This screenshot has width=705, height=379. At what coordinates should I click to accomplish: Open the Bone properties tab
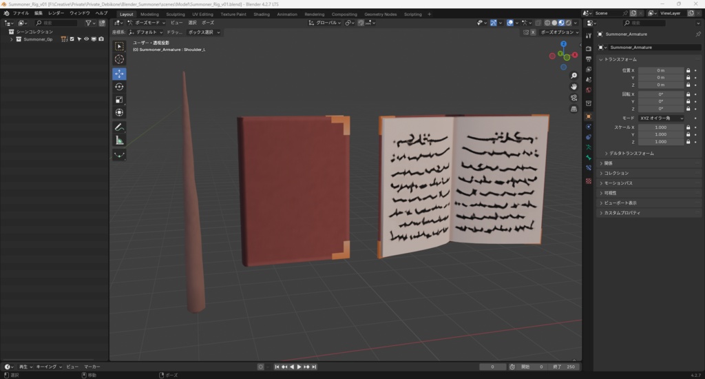589,158
